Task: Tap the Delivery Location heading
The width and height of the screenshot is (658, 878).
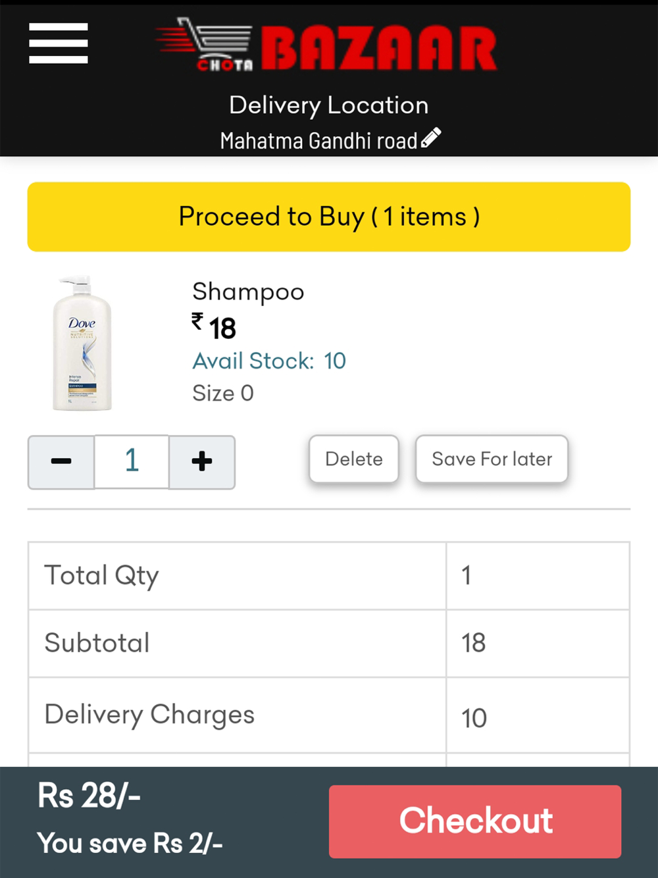Action: pyautogui.click(x=329, y=105)
